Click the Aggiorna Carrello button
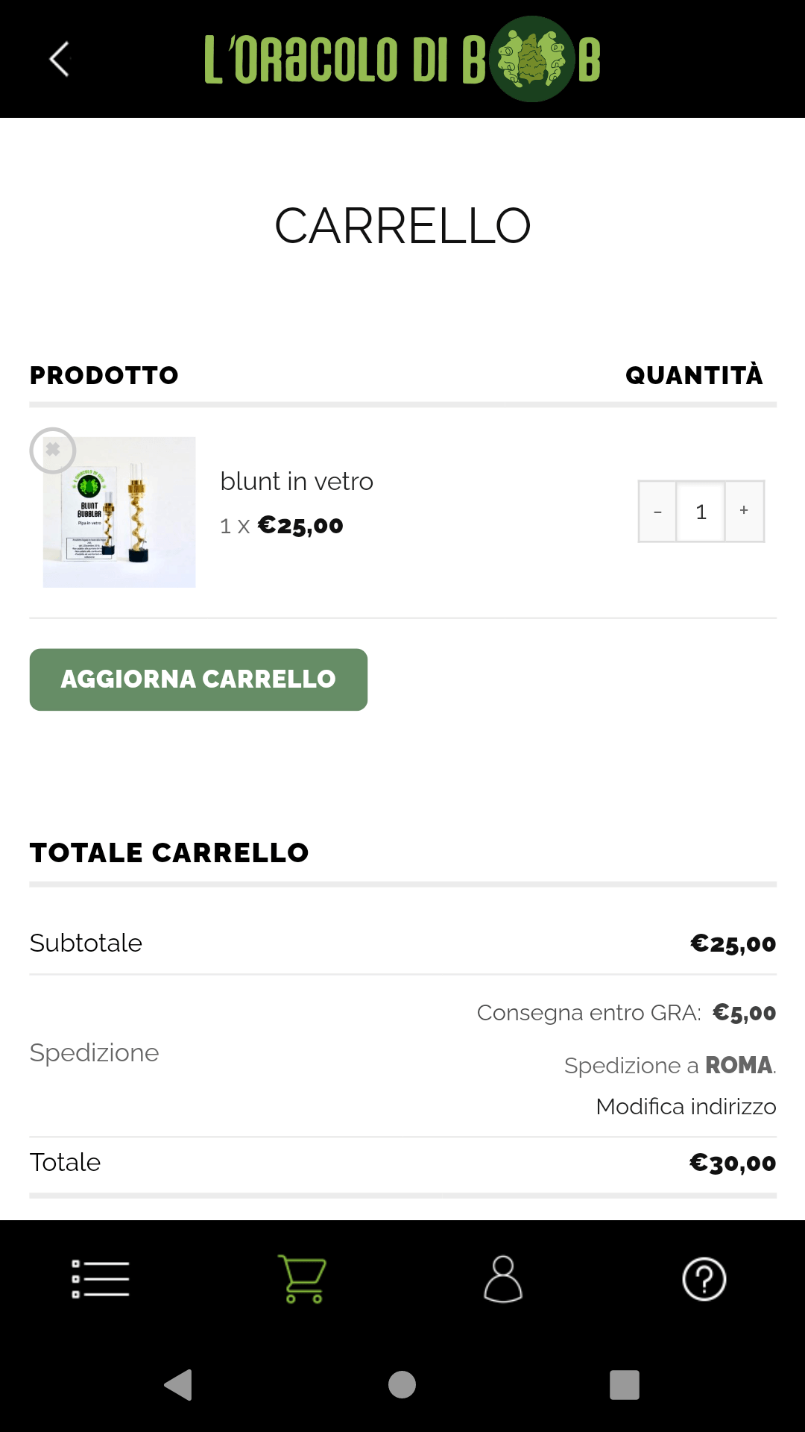The image size is (805, 1432). (198, 679)
